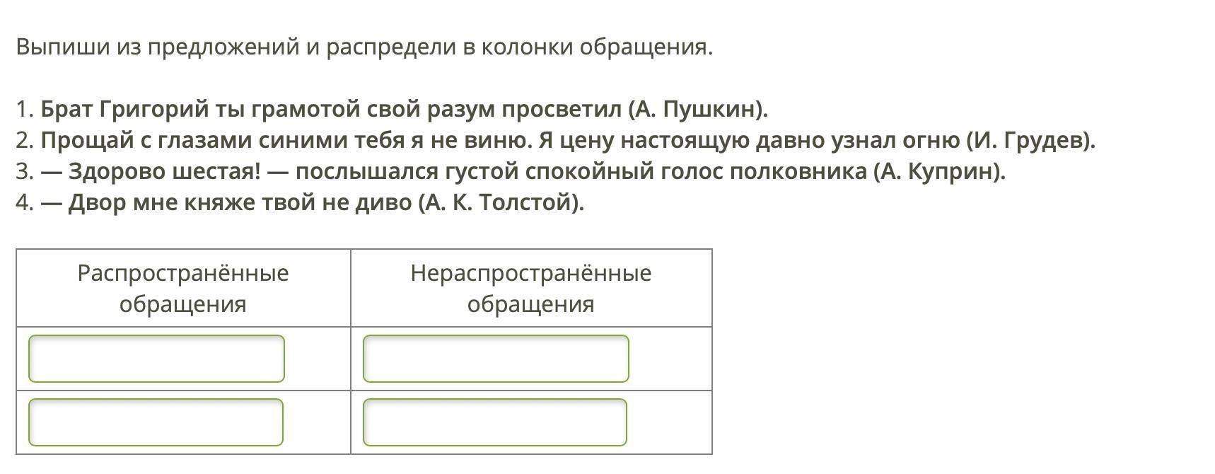Select the bottom input under Распространённые обращения
The width and height of the screenshot is (1215, 474).
pyautogui.click(x=156, y=422)
